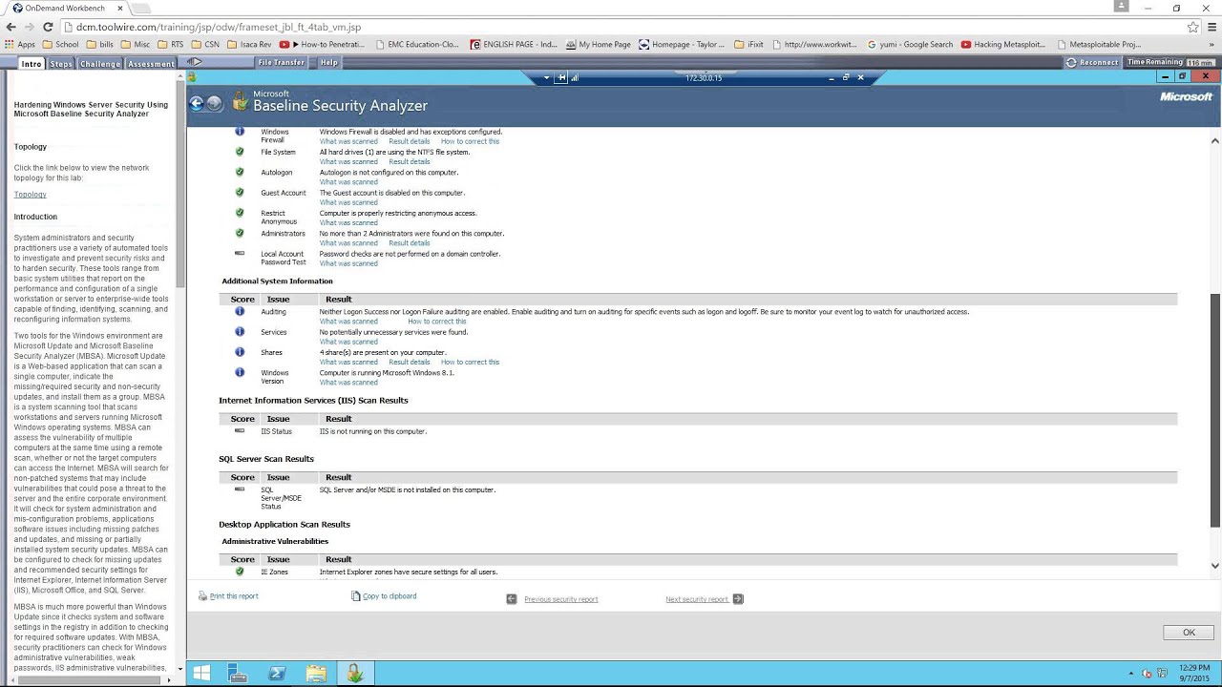1222x687 pixels.
Task: Click the report vertical scrollbar thumb
Action: point(1214,409)
